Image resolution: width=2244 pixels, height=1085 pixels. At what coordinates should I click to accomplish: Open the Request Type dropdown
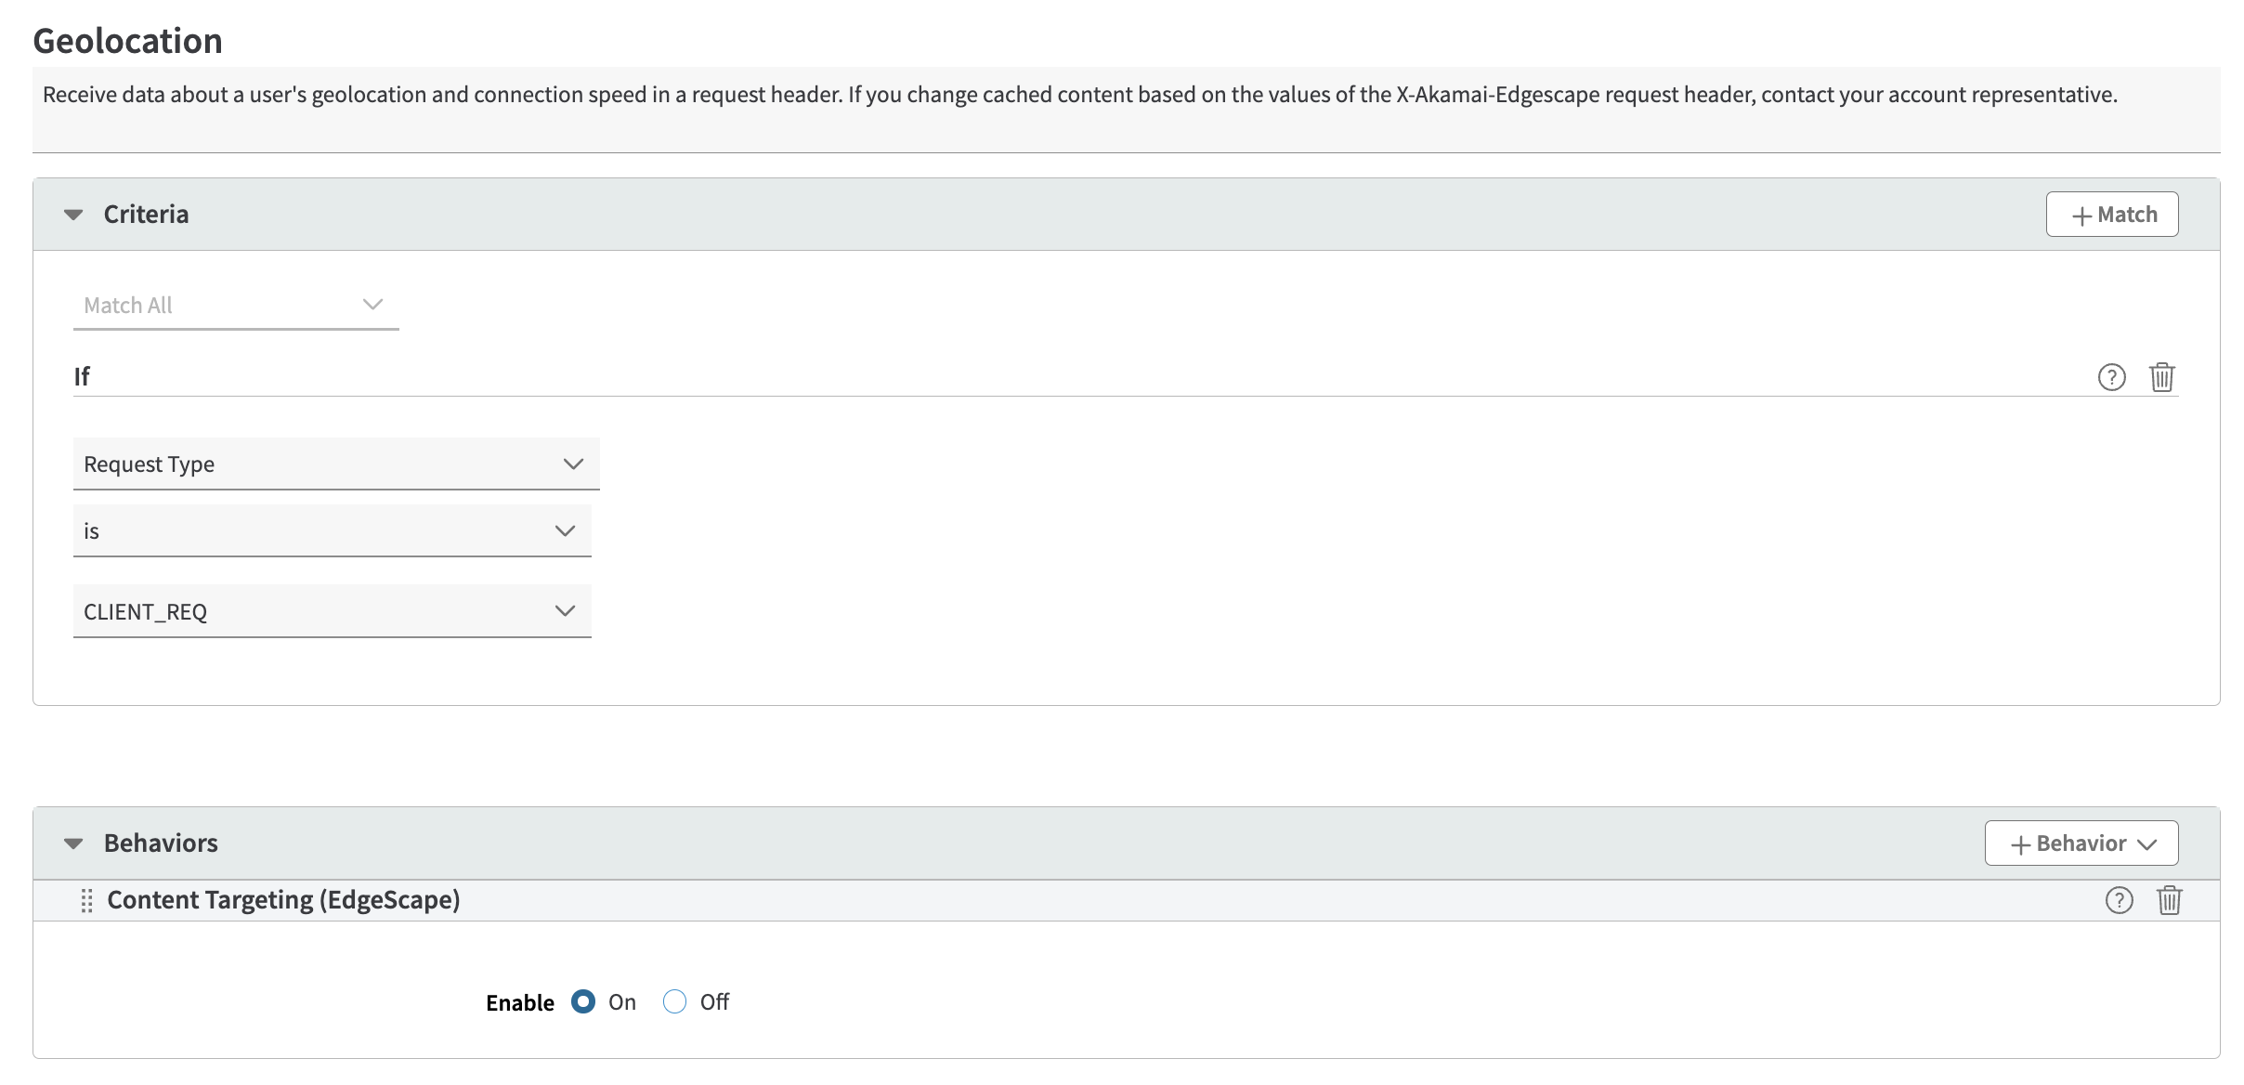[x=336, y=464]
